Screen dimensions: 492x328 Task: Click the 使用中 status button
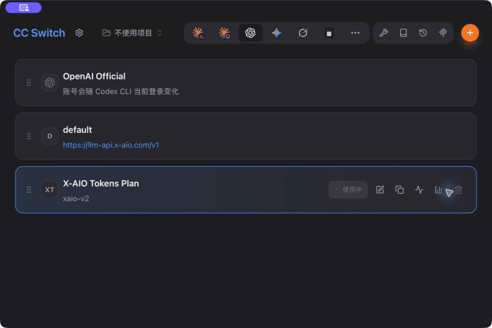(x=348, y=190)
